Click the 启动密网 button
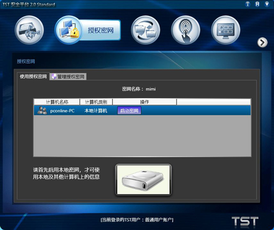Image resolution: width=274 pixels, height=230 pixels. click(x=129, y=111)
